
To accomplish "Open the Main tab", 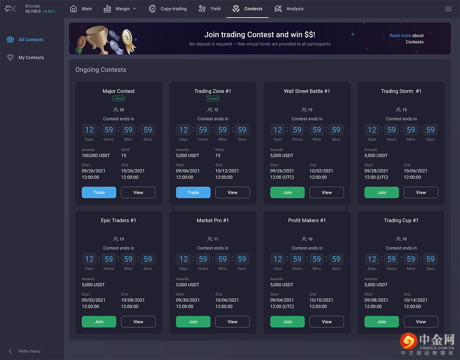I will 81,9.
